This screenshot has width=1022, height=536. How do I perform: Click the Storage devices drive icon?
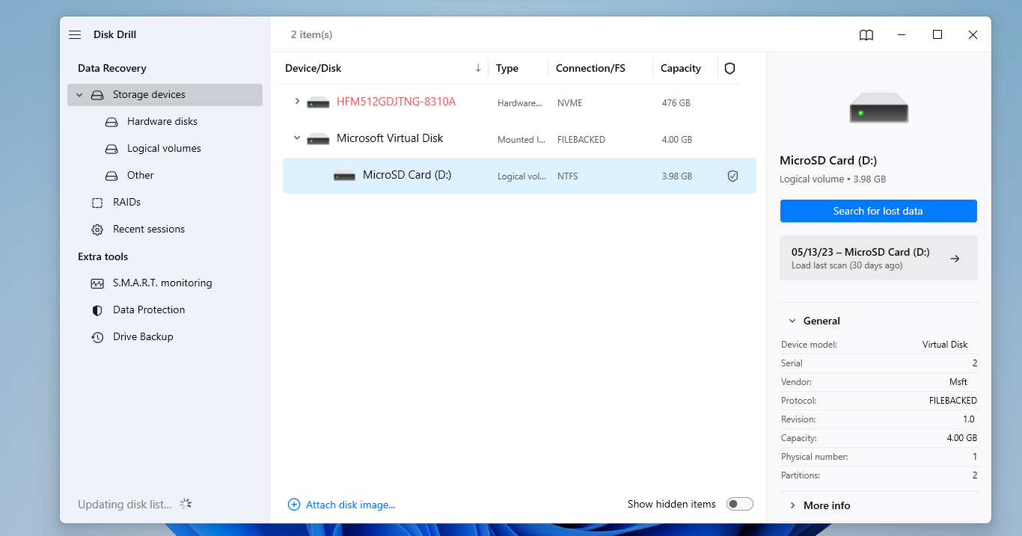click(97, 95)
